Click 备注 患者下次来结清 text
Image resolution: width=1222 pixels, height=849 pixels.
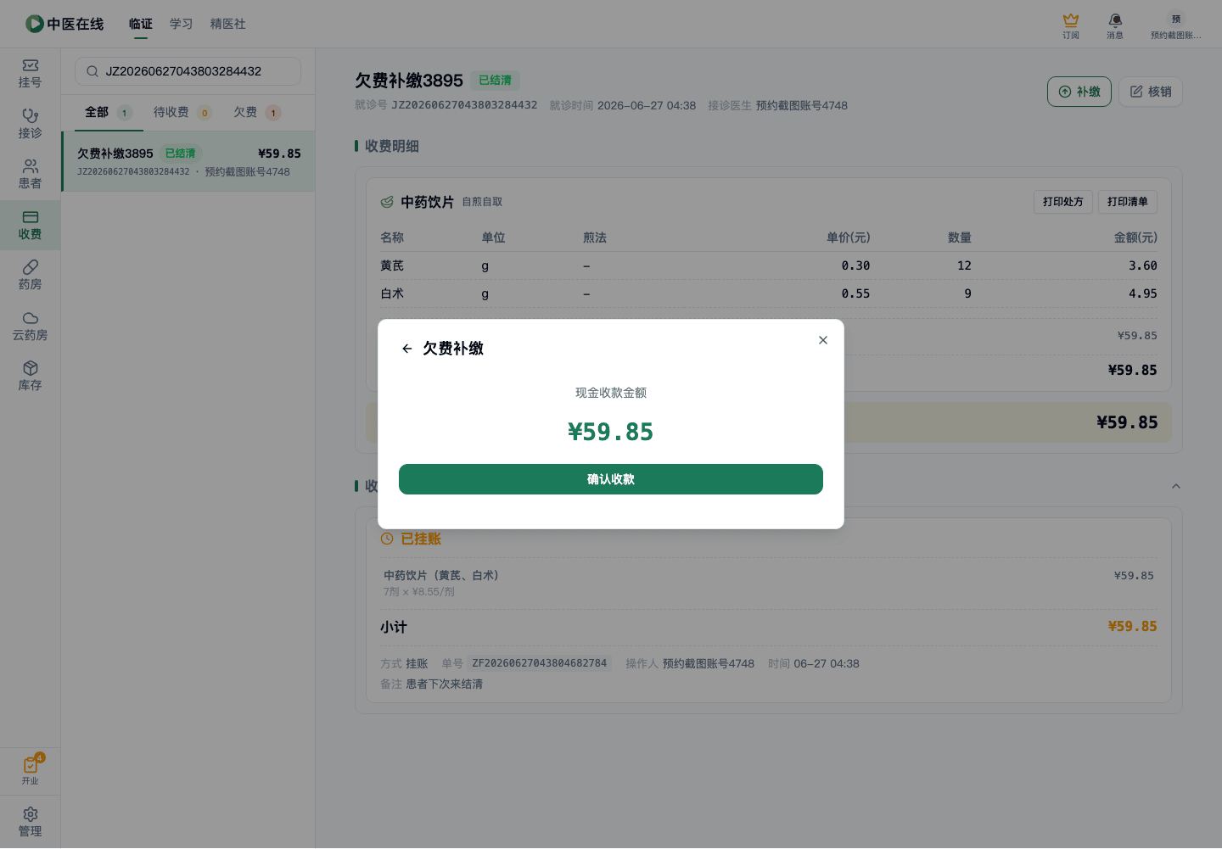point(431,684)
